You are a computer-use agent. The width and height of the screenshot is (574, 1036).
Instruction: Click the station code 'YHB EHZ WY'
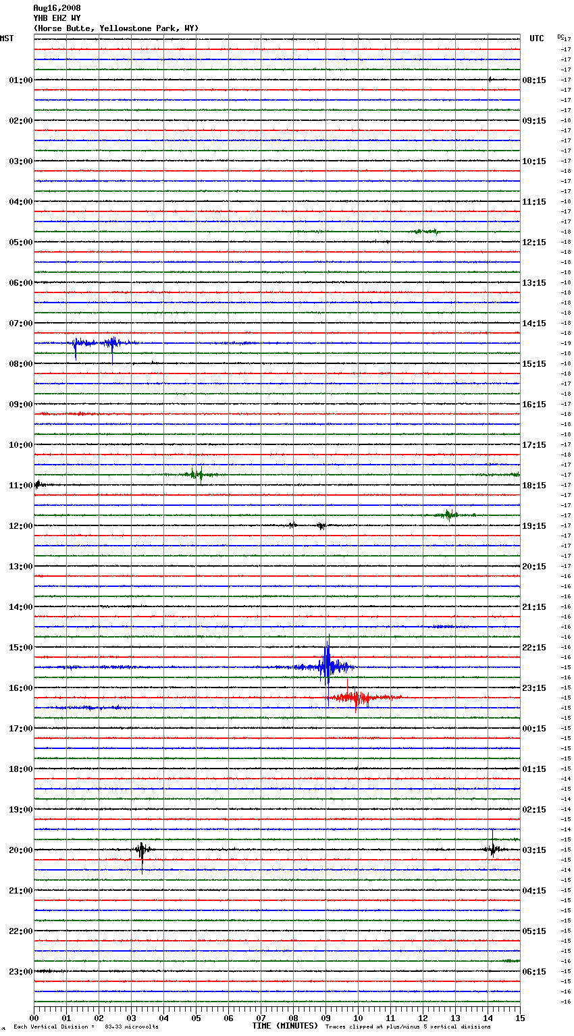click(57, 18)
